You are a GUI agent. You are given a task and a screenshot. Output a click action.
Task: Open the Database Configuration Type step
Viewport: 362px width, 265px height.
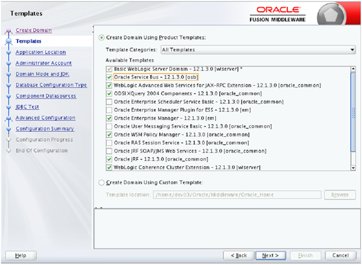pyautogui.click(x=51, y=85)
